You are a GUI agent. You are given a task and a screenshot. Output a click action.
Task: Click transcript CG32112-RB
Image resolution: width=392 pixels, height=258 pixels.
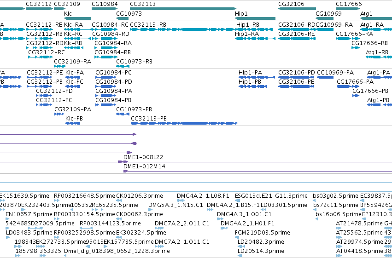(44, 34)
